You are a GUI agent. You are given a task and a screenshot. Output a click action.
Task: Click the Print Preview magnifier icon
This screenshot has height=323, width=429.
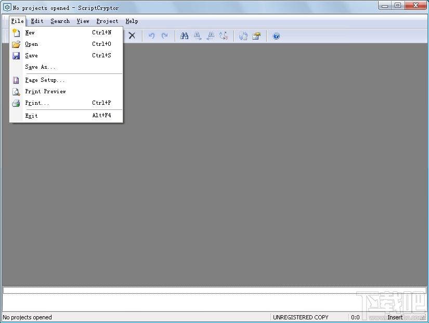point(16,92)
